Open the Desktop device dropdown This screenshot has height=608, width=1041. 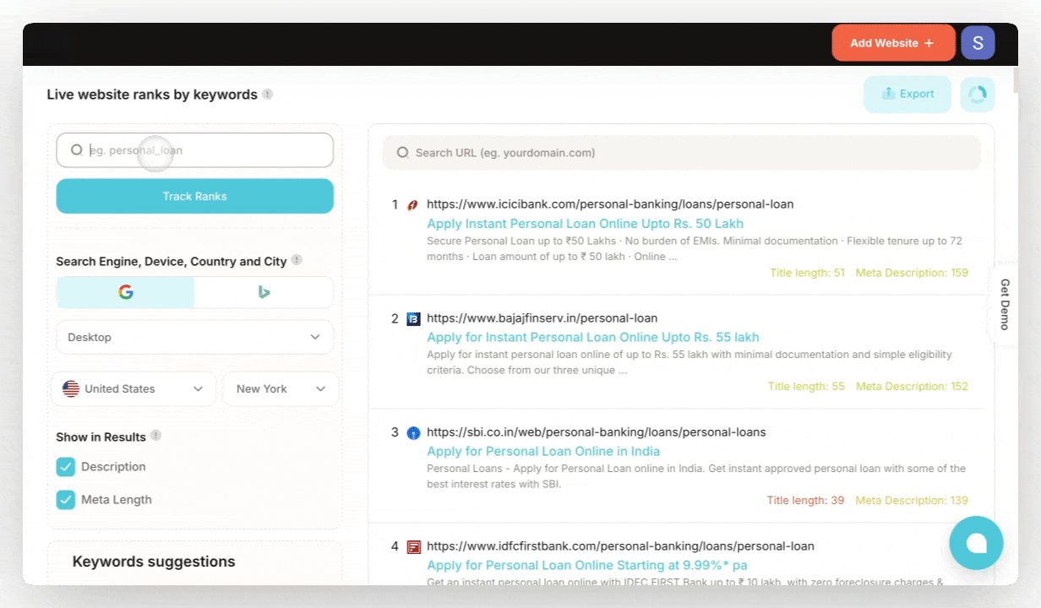pyautogui.click(x=194, y=337)
